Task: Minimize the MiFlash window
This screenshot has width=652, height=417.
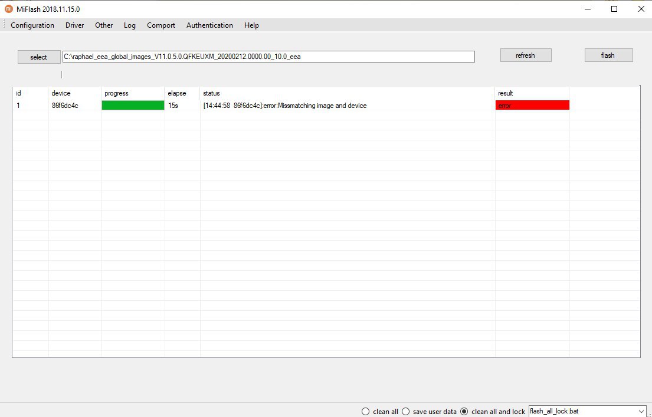Action: [x=588, y=9]
